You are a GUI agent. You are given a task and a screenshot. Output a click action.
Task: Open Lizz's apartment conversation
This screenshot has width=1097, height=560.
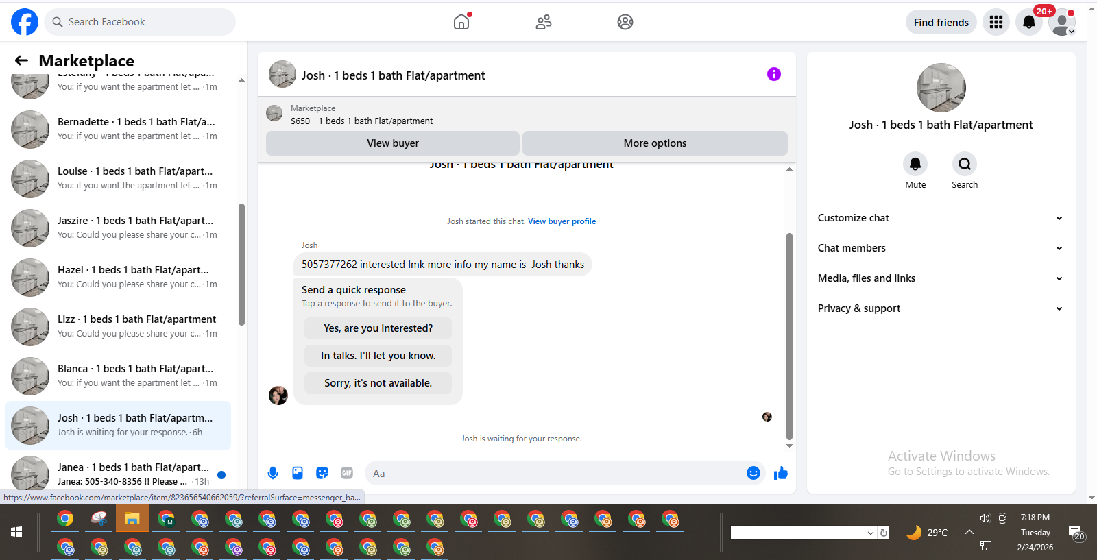(x=118, y=326)
